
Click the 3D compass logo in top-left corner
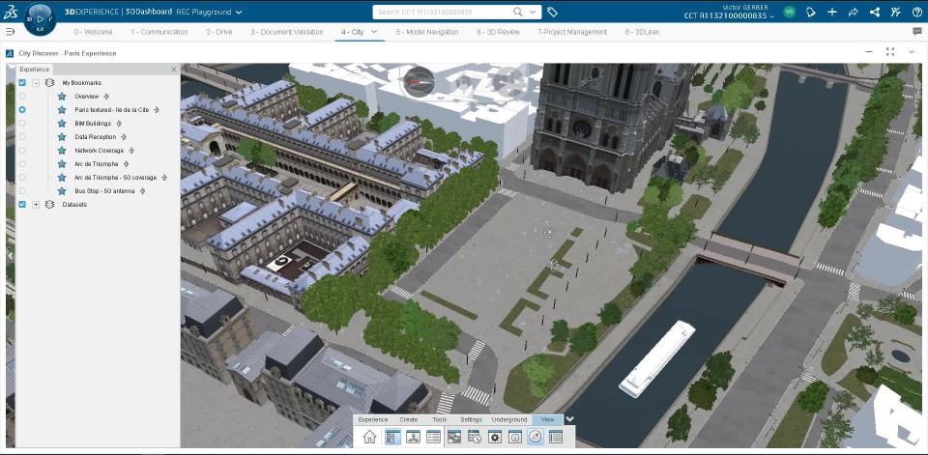coord(40,17)
